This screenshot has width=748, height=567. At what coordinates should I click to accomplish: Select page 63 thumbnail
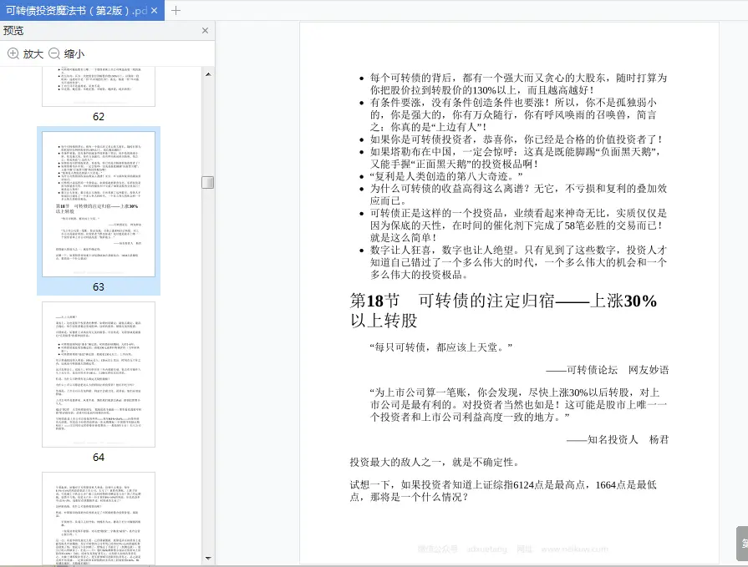99,204
